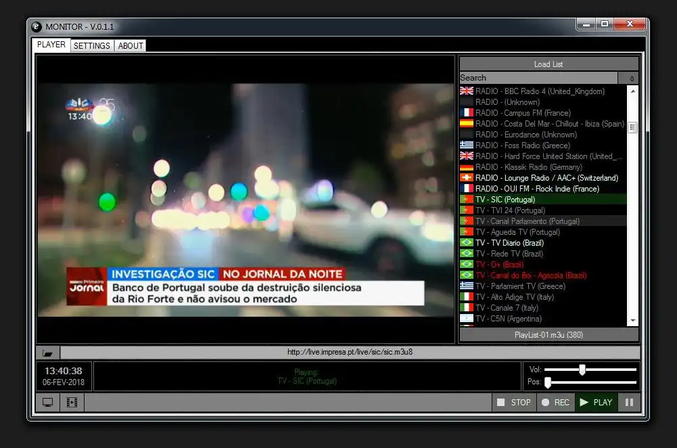Select TV - Agueda TV (Portugal)
677x448 pixels.
(x=543, y=232)
